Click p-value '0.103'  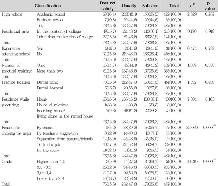[x=210, y=99]
